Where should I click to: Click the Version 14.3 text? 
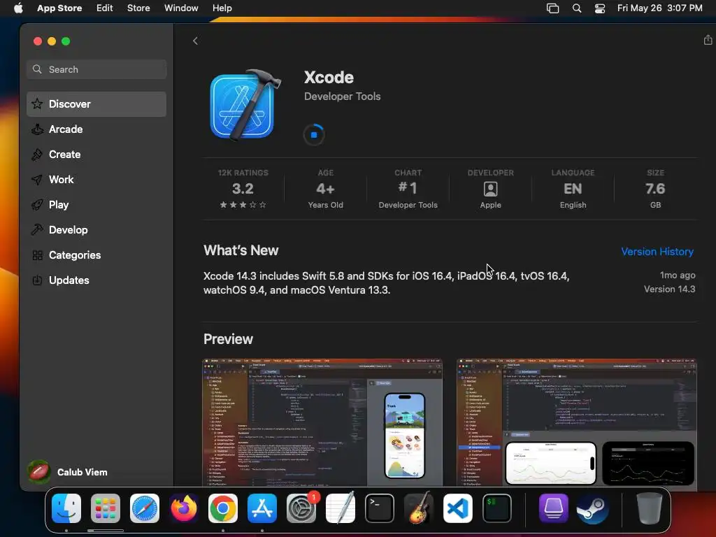click(x=669, y=289)
